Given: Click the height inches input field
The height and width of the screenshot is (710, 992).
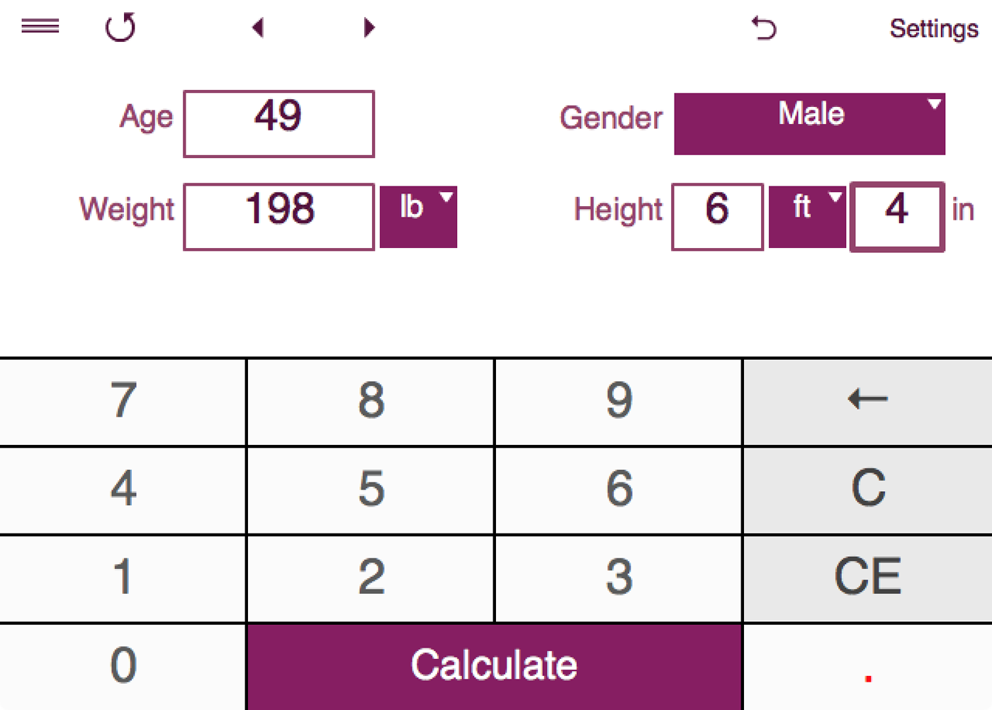Looking at the screenshot, I should click(896, 216).
